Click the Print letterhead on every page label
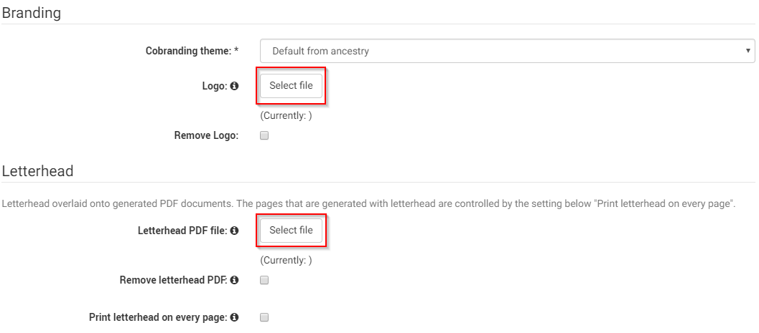The height and width of the screenshot is (333, 759). tap(158, 317)
